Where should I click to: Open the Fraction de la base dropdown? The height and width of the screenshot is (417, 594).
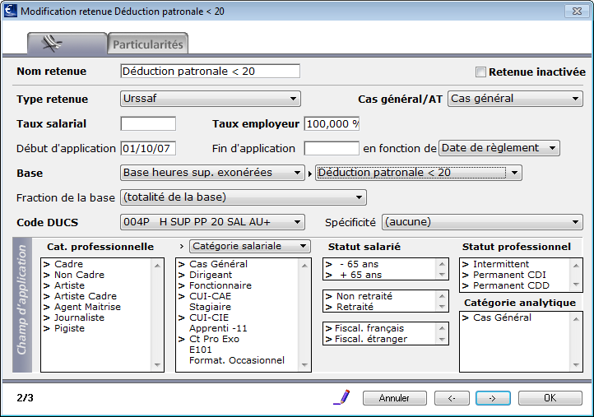(244, 197)
